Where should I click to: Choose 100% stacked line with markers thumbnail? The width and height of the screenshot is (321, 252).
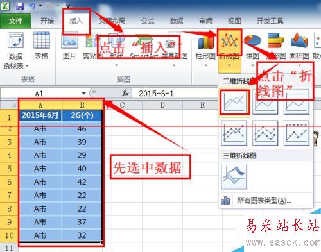pyautogui.click(x=297, y=133)
